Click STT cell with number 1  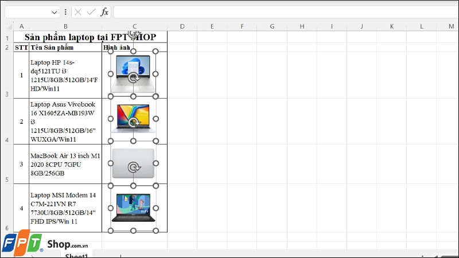coord(21,75)
